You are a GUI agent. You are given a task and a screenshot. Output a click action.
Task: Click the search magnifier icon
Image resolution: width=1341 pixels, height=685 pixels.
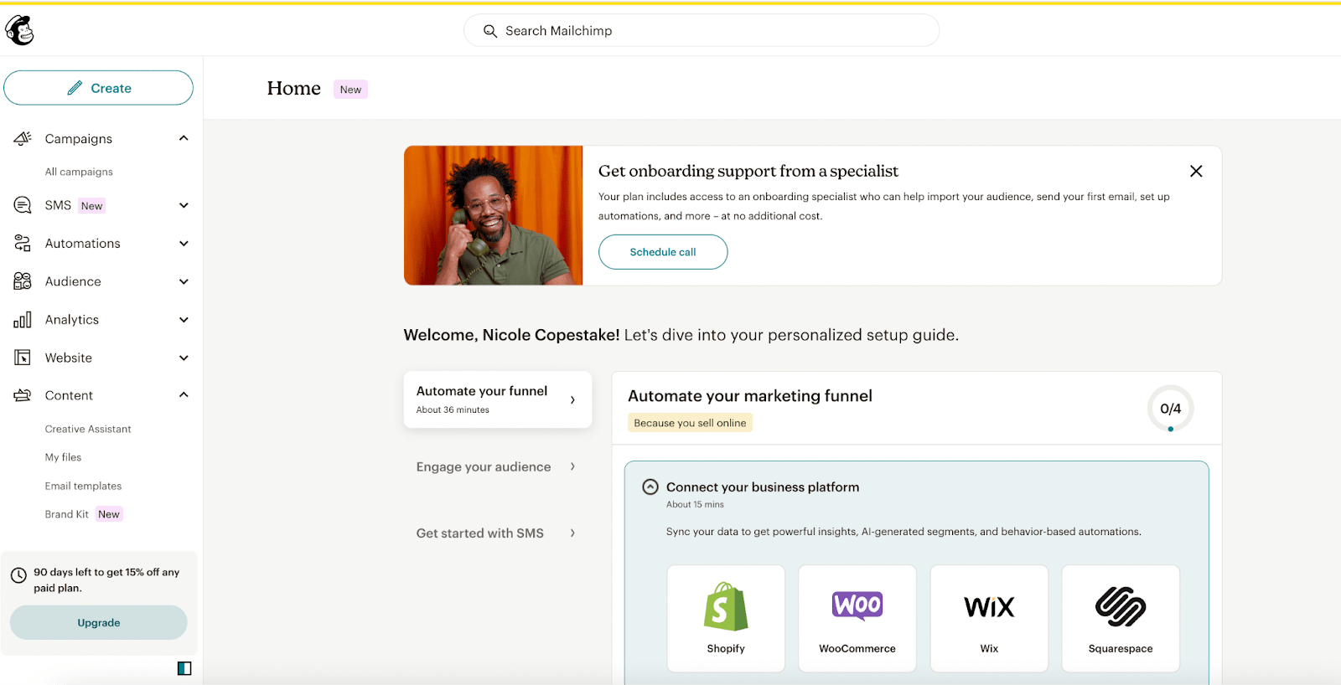(490, 31)
